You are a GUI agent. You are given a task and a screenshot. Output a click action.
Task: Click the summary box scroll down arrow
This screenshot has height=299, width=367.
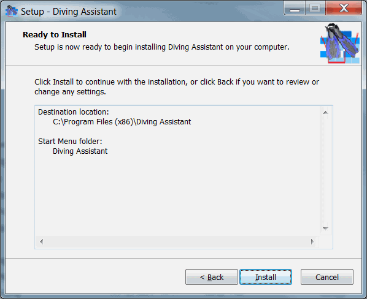pos(325,228)
